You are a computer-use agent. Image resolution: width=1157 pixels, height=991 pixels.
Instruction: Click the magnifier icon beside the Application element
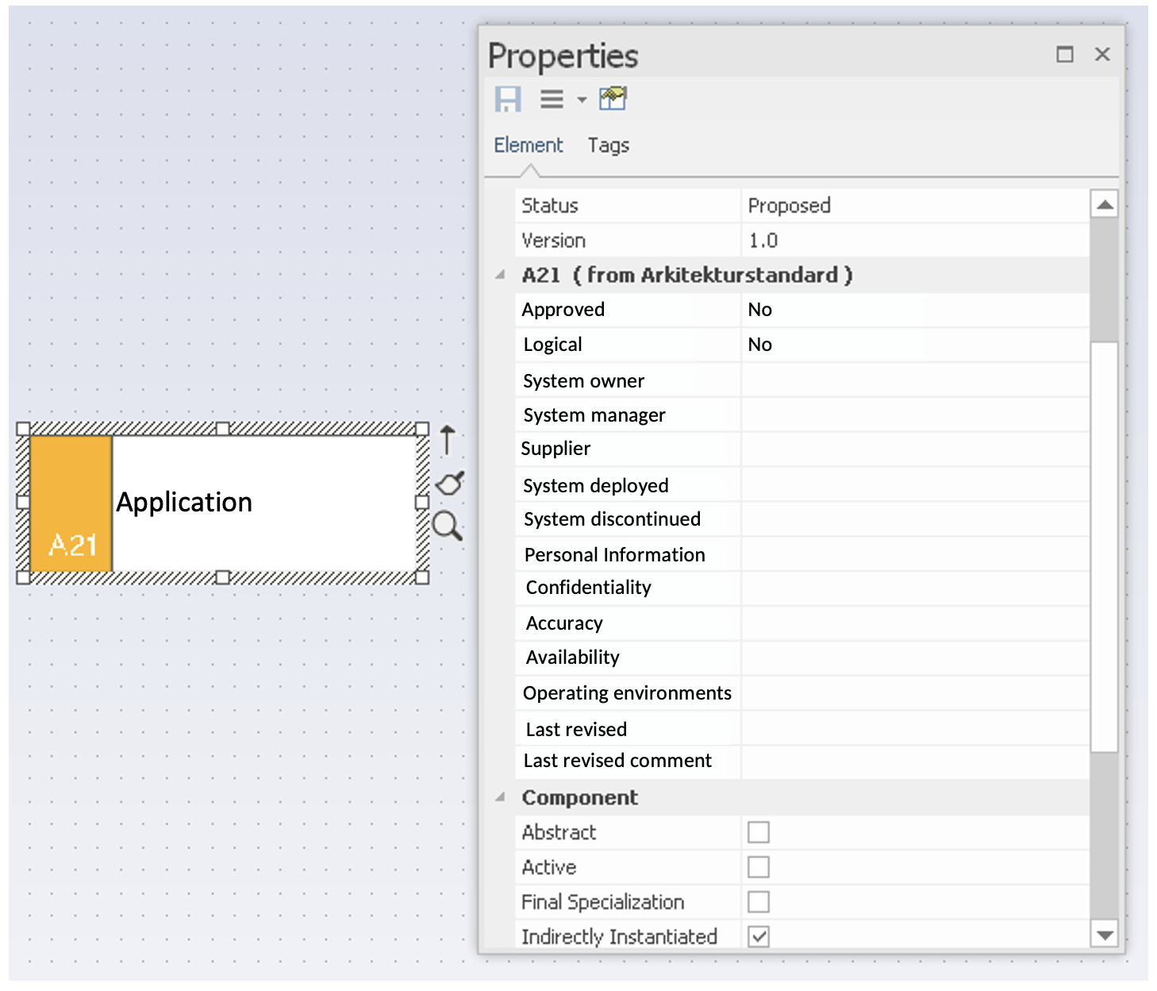(448, 526)
